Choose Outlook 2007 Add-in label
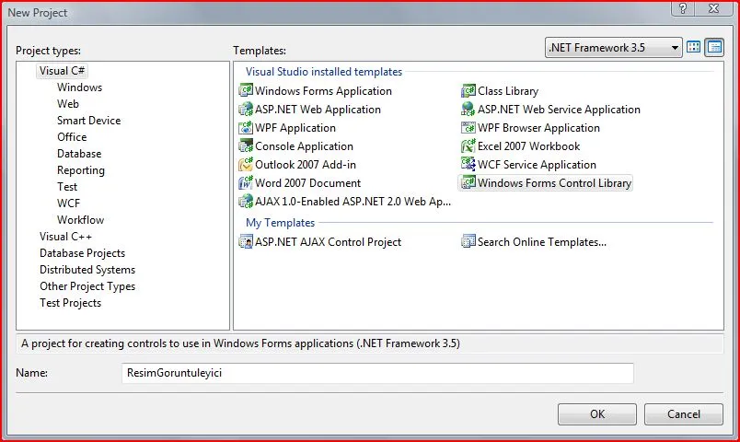Viewport: 740px width, 442px height. pyautogui.click(x=306, y=164)
